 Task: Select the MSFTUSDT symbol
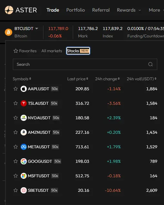(x=39, y=176)
